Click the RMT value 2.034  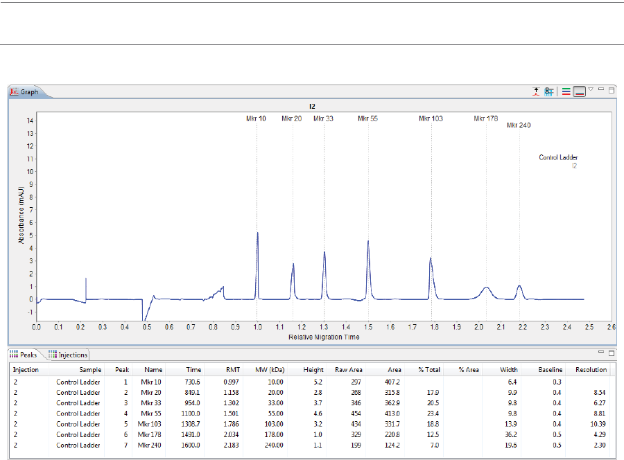click(x=231, y=434)
